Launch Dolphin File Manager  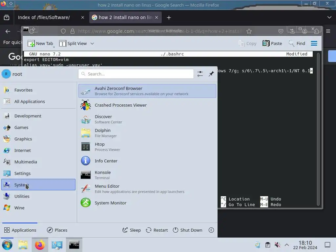point(147,133)
